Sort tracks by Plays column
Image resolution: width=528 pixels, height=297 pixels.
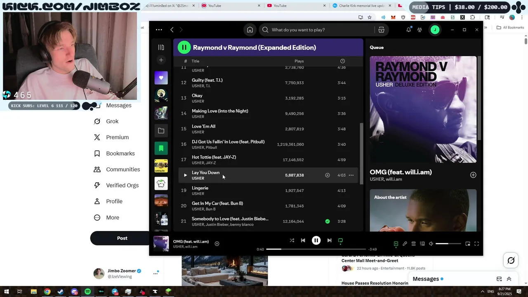pyautogui.click(x=299, y=61)
